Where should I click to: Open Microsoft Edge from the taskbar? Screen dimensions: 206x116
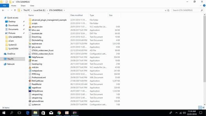coord(27,113)
